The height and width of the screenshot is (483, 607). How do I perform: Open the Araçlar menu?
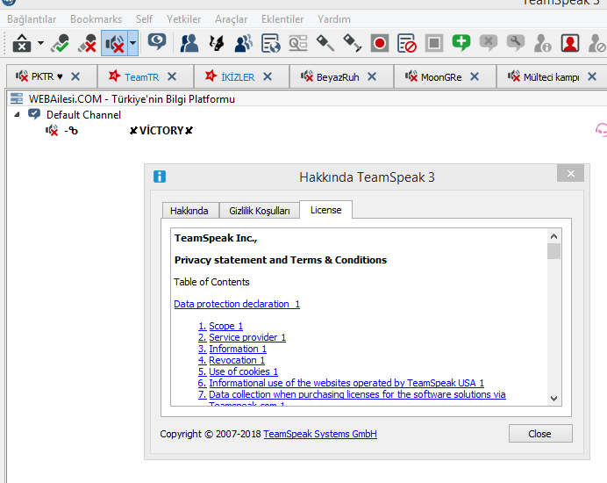click(231, 19)
